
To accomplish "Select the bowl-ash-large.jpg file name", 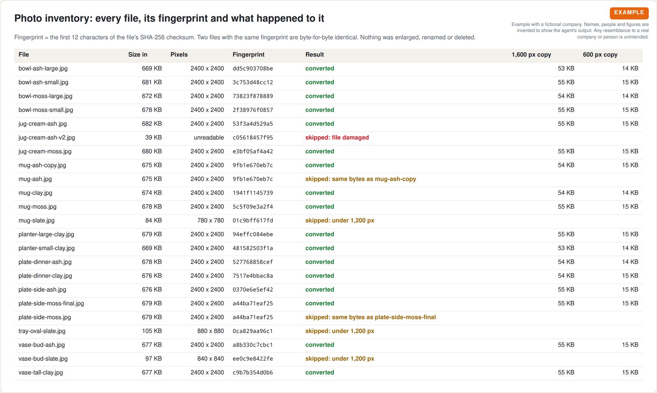I will point(43,69).
